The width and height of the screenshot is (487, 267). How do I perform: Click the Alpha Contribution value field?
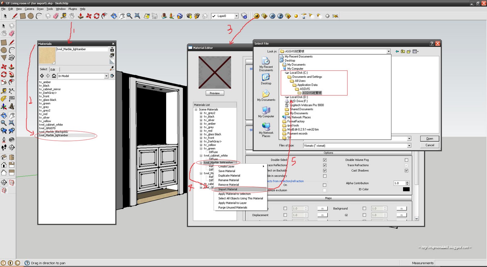coord(399,183)
